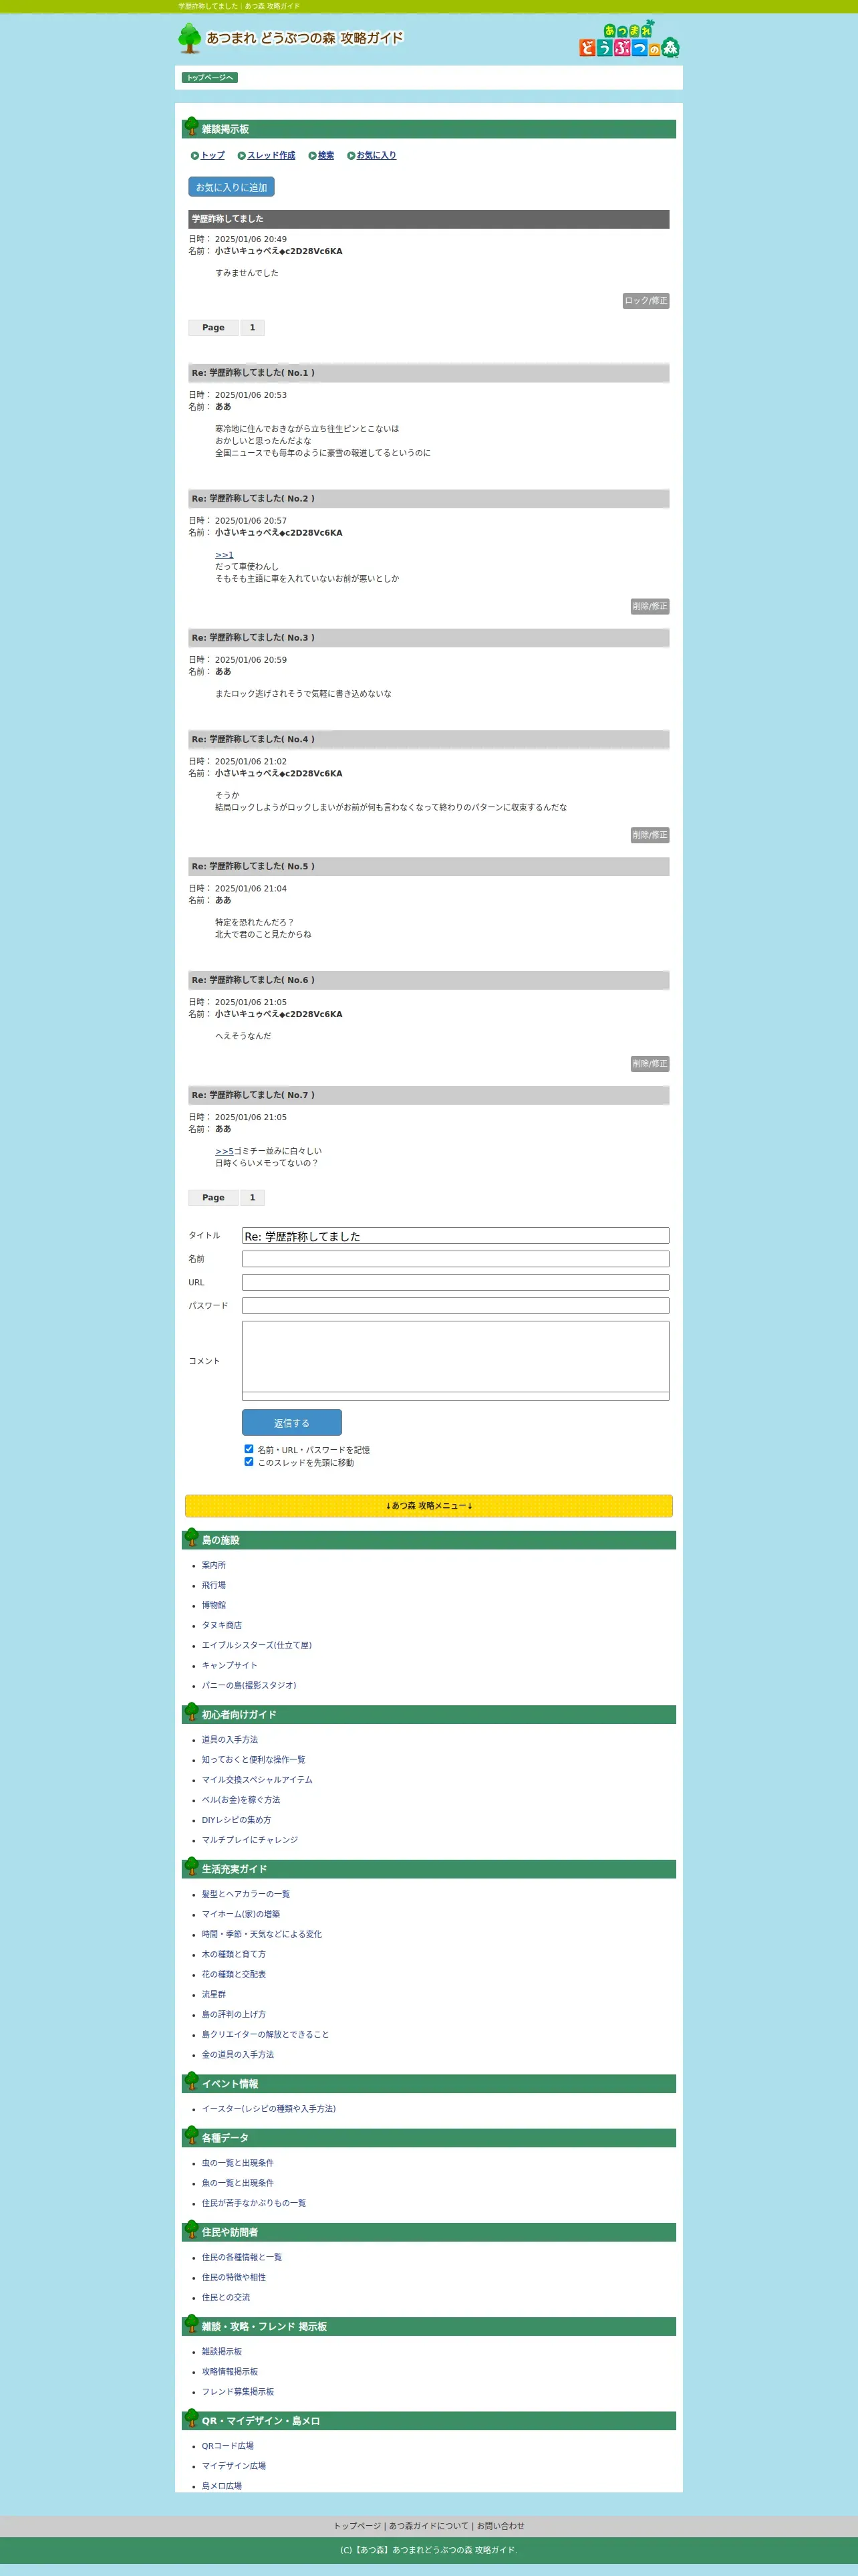Screen dimensions: 858x2576
Task: Open マイホーム(家)の増築 link
Action: click(241, 1914)
